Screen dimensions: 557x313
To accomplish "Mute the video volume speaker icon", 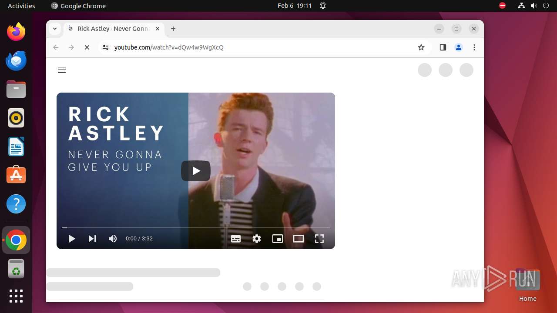I will tap(113, 239).
